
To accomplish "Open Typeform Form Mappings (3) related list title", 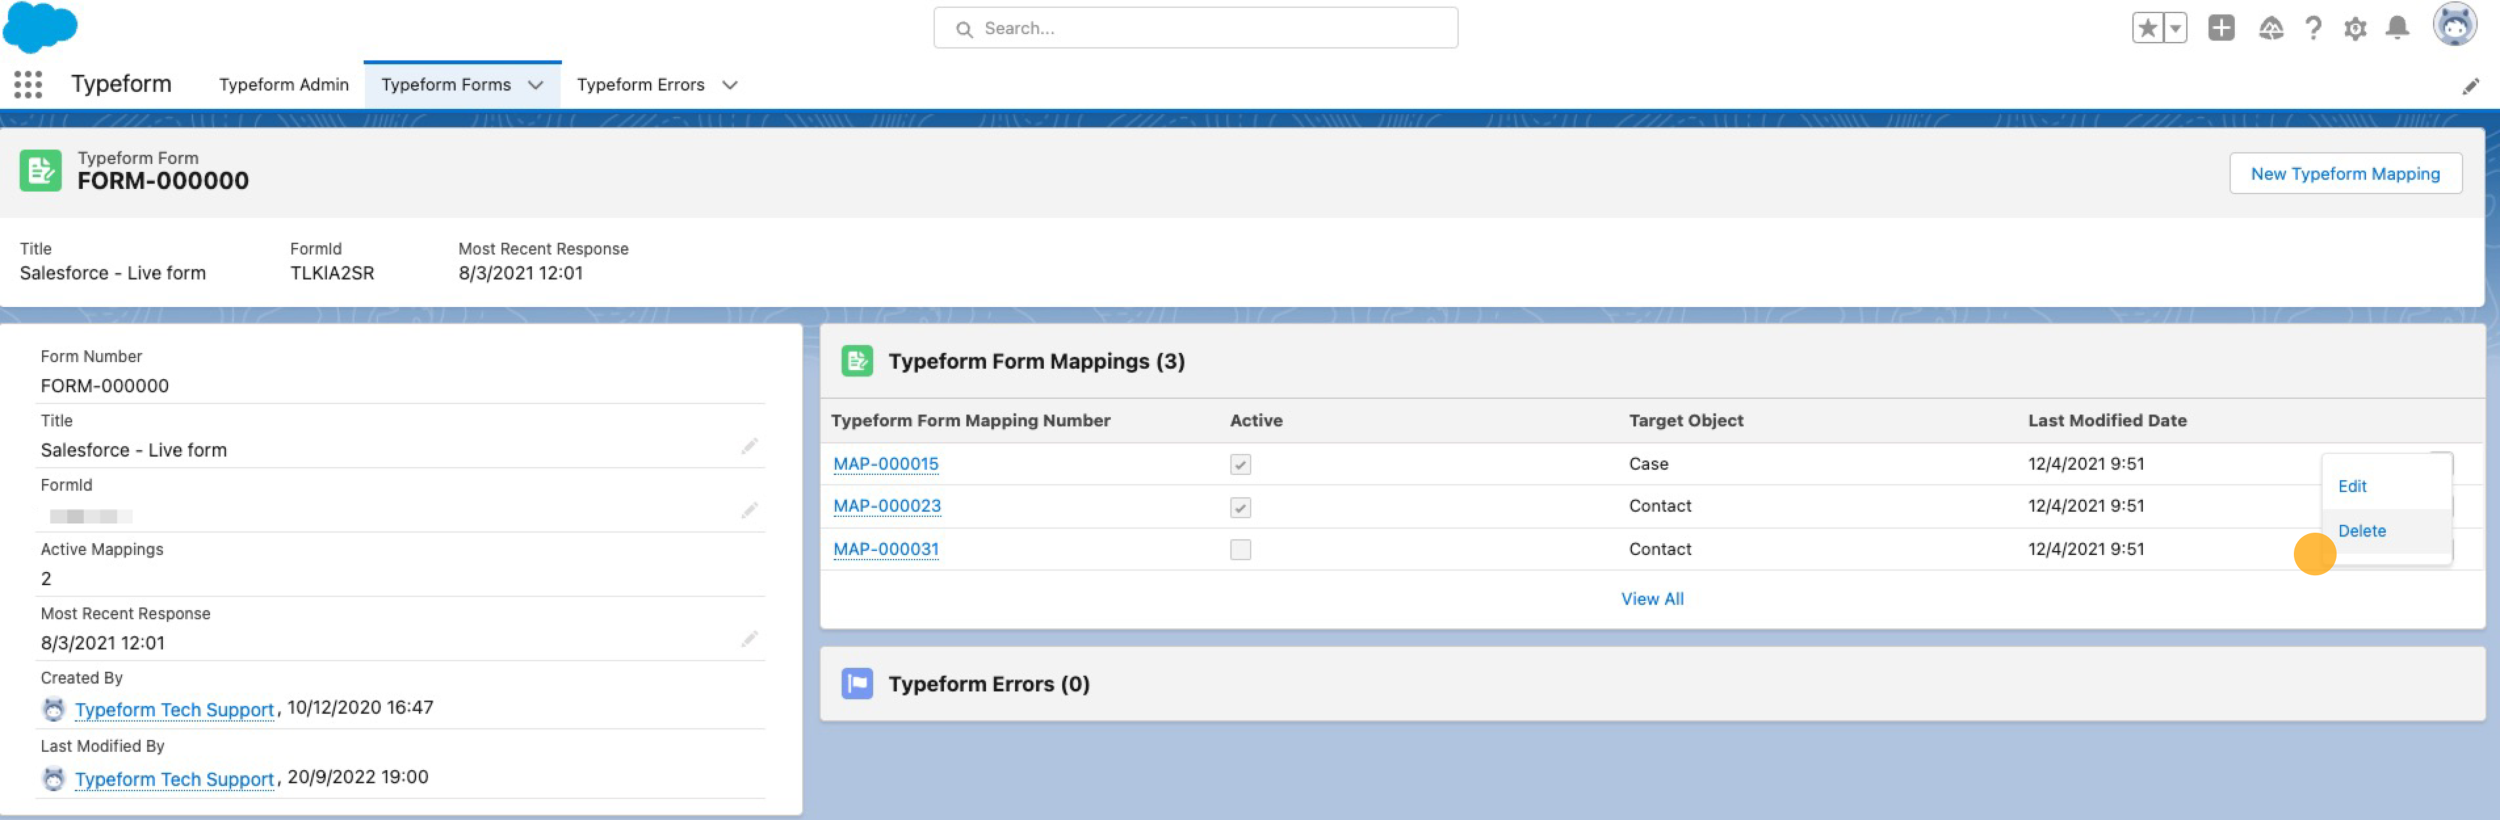I will point(1037,361).
